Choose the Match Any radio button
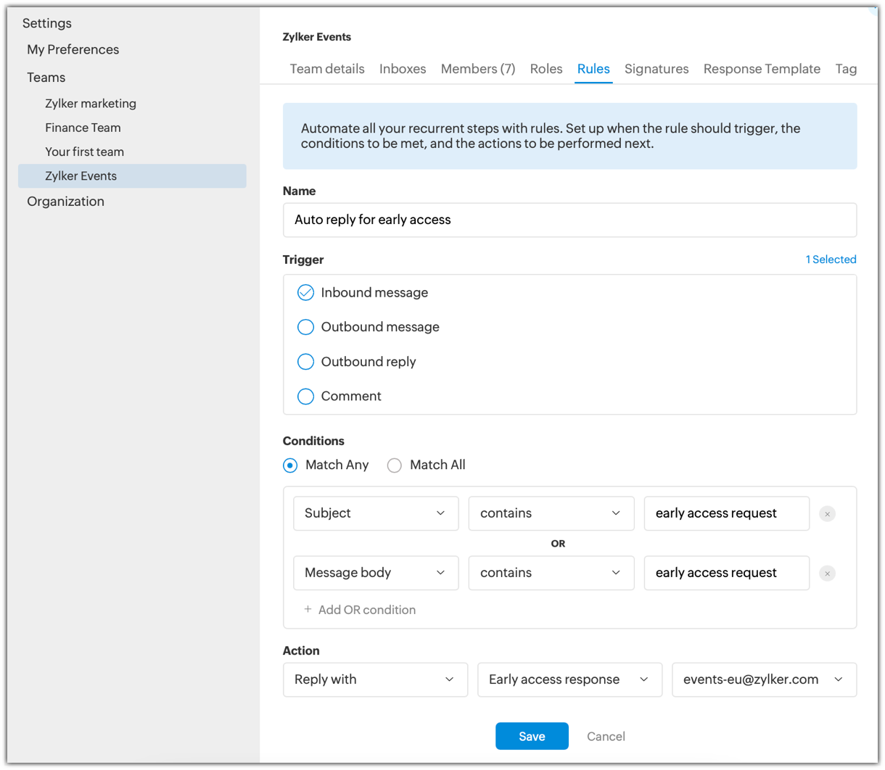Image resolution: width=885 pixels, height=770 pixels. coord(290,465)
